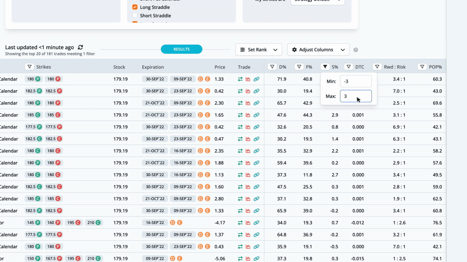Screen dimensions: 467x262
Task: Click the DTC value -0.015
Action: click(x=358, y=259)
